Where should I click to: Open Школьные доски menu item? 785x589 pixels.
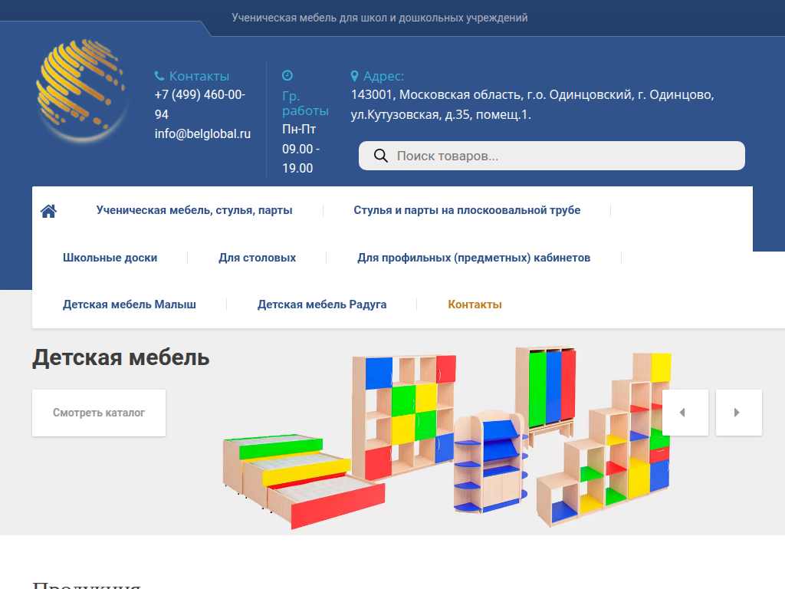[x=110, y=258]
